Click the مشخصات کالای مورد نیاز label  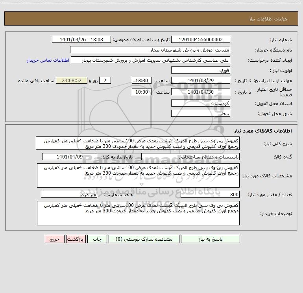pos(267,176)
